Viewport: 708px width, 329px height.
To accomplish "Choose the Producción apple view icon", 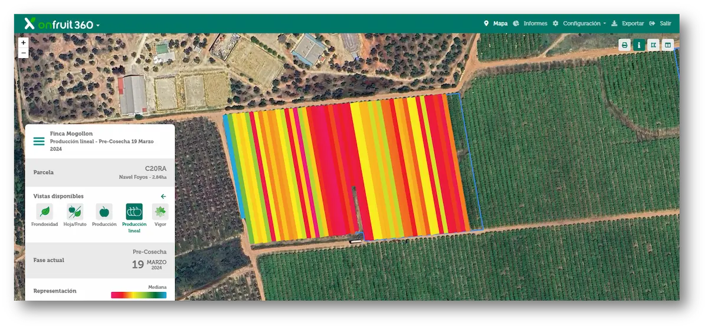I will click(x=104, y=212).
